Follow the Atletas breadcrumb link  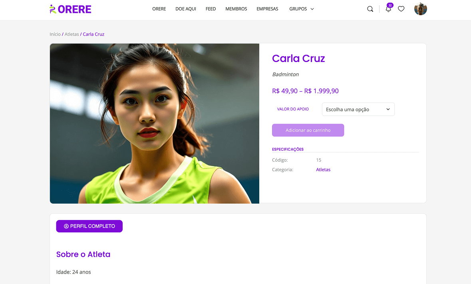(x=72, y=34)
